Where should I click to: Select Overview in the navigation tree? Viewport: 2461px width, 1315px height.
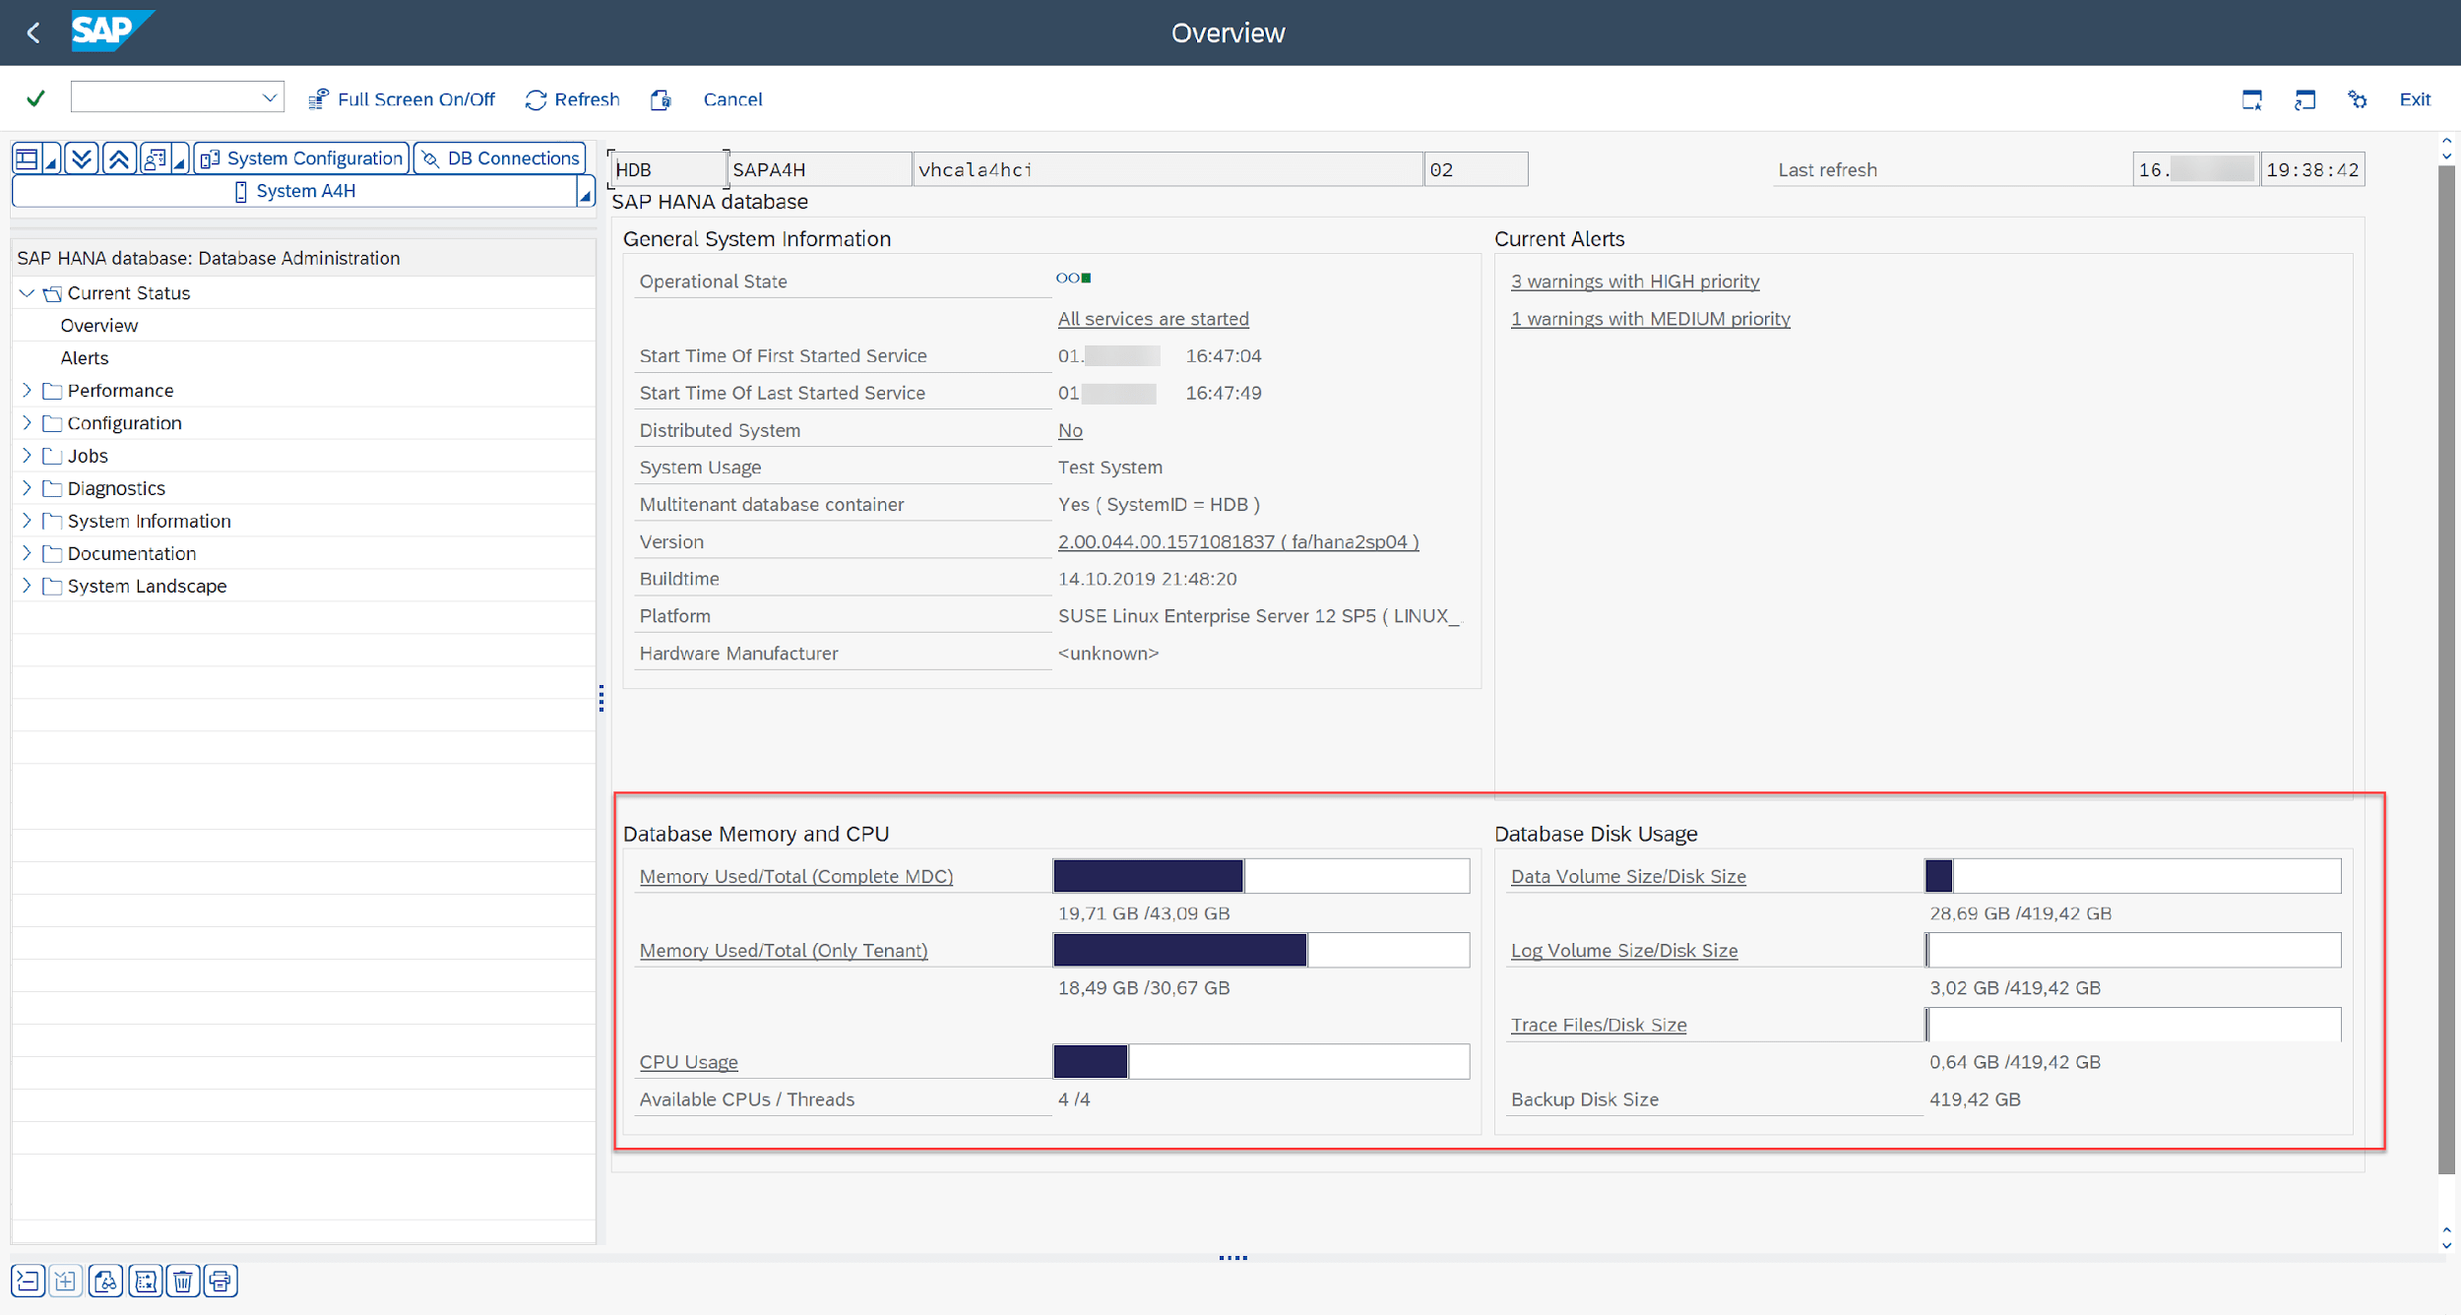99,325
